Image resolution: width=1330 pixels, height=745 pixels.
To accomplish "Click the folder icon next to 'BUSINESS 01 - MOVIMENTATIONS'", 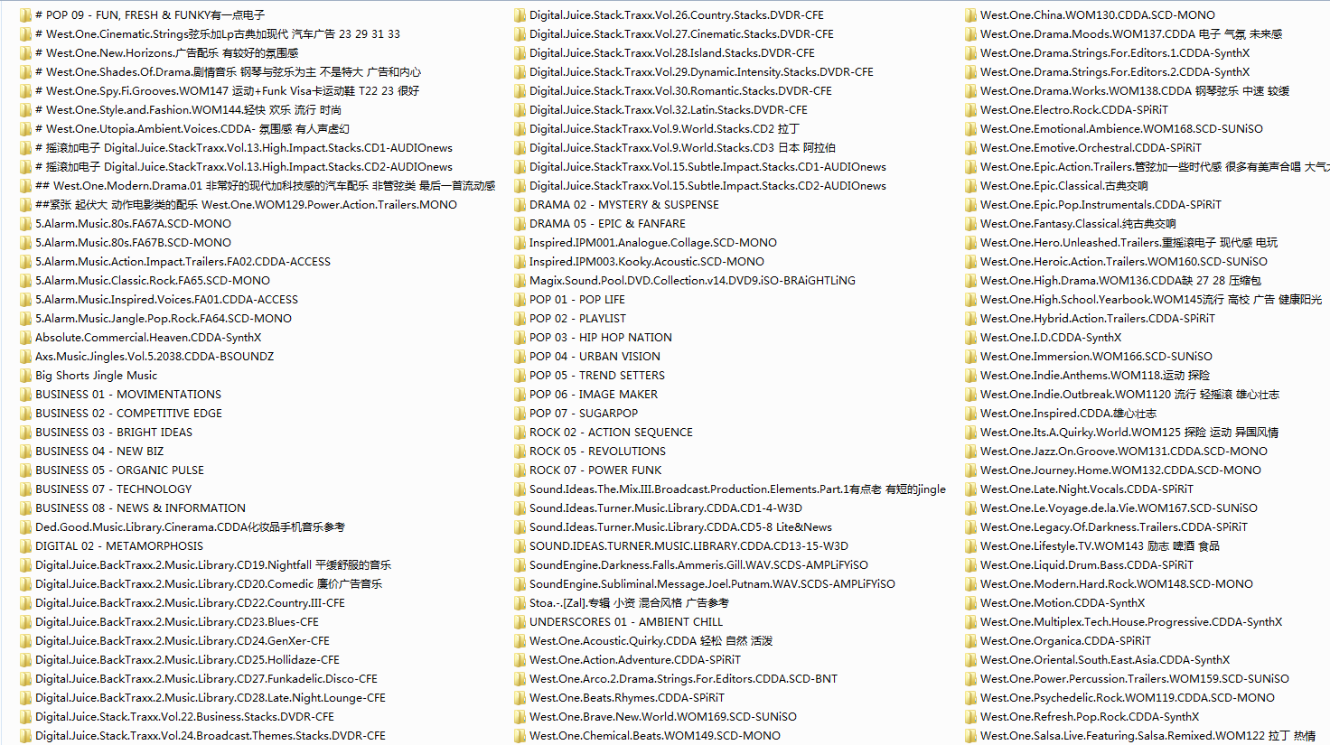I will [25, 395].
